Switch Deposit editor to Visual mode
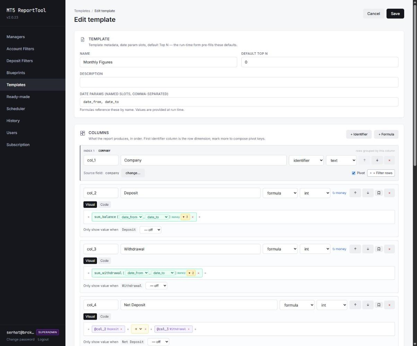This screenshot has height=346, width=417. pyautogui.click(x=90, y=205)
